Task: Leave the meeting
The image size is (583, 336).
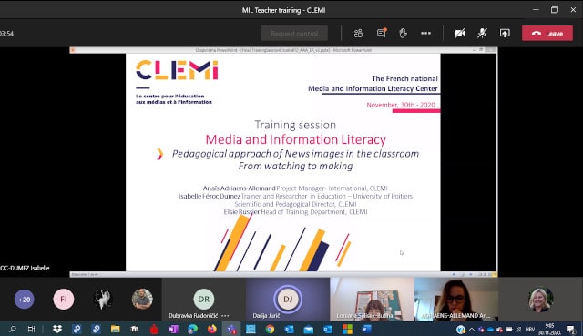Action: point(547,34)
